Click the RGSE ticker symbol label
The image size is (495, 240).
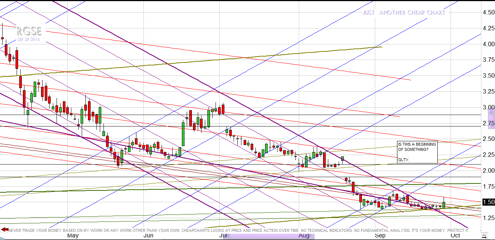(x=30, y=31)
